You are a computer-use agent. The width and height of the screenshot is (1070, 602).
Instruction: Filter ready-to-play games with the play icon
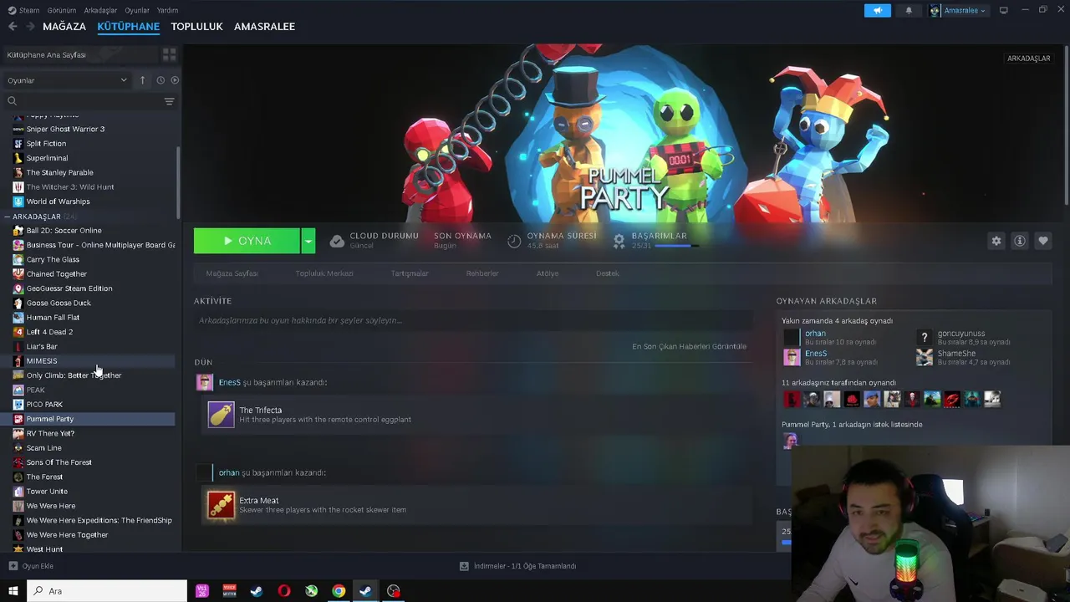point(175,80)
